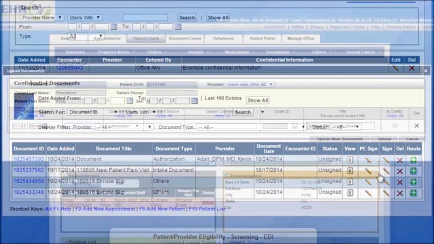The height and width of the screenshot is (244, 434).
Task: Click Search button in Confidential Documents
Action: tap(243, 112)
